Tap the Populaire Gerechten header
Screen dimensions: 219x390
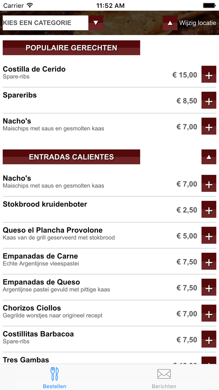tap(71, 48)
